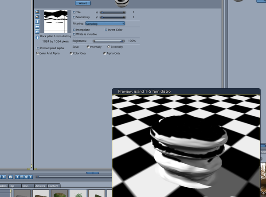Adjust the Brightness slider
Image resolution: width=266 pixels, height=197 pixels.
coord(109,41)
